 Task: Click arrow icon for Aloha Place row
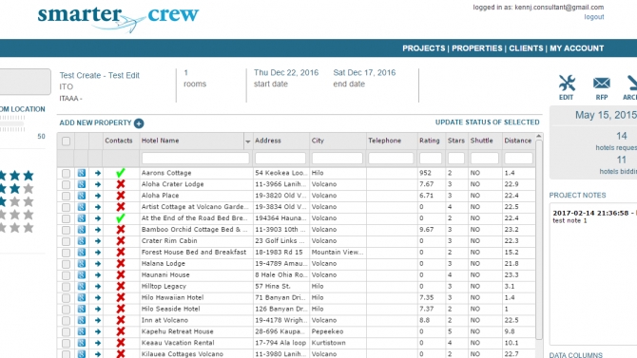click(98, 196)
